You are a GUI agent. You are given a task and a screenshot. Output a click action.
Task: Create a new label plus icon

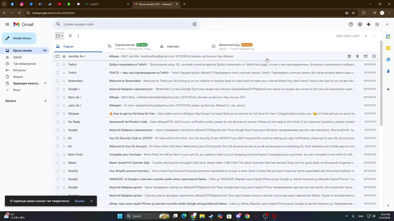(46, 101)
